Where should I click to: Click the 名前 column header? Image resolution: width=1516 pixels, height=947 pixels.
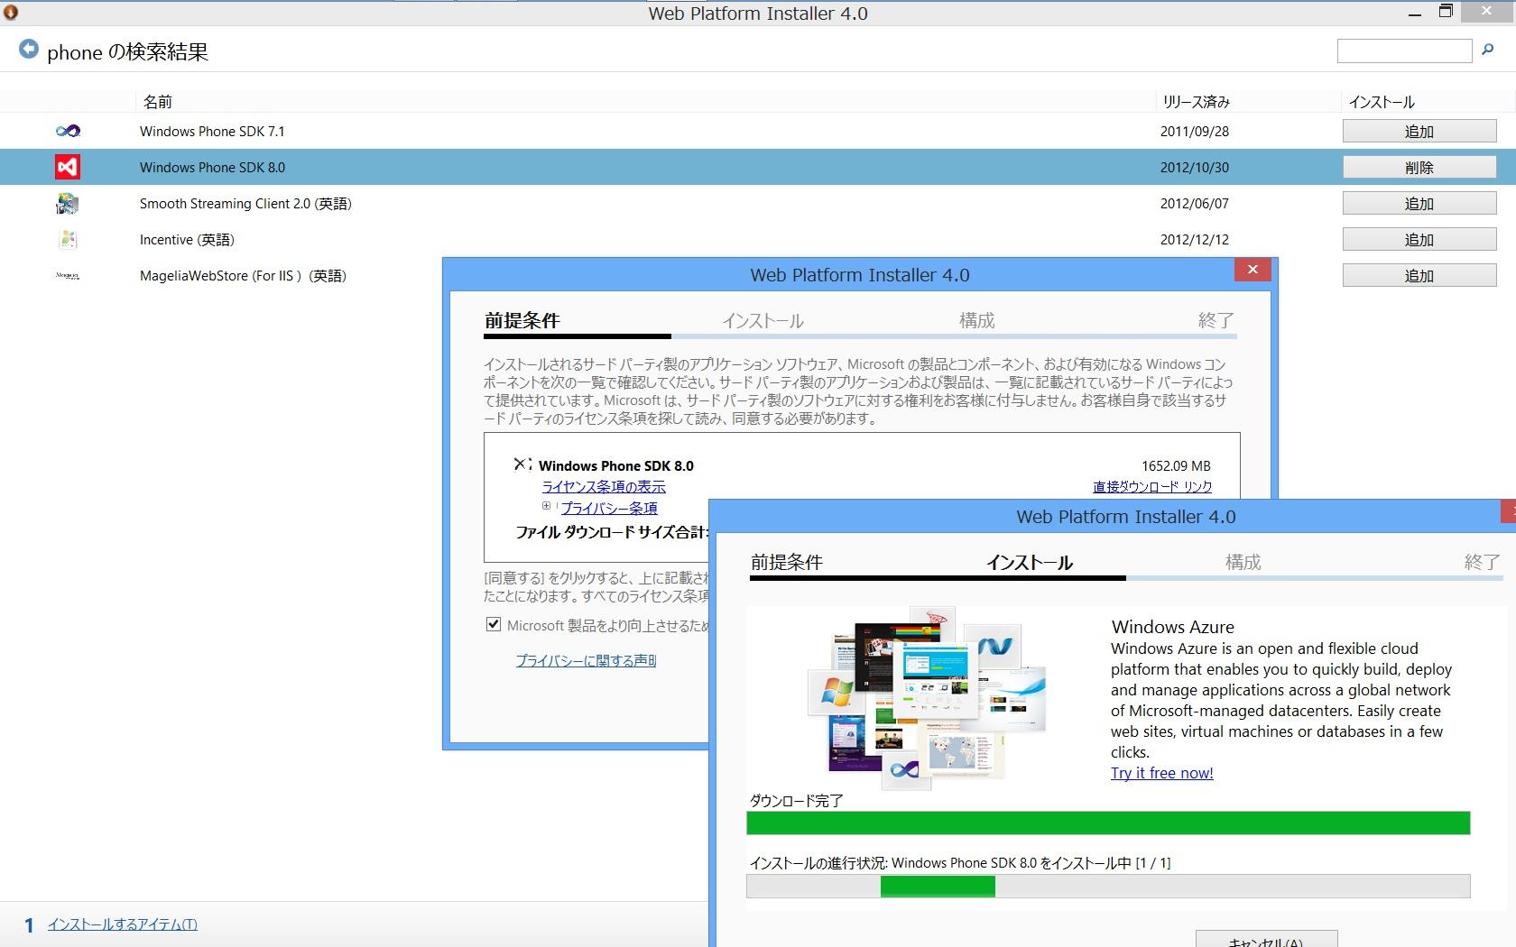(x=158, y=102)
